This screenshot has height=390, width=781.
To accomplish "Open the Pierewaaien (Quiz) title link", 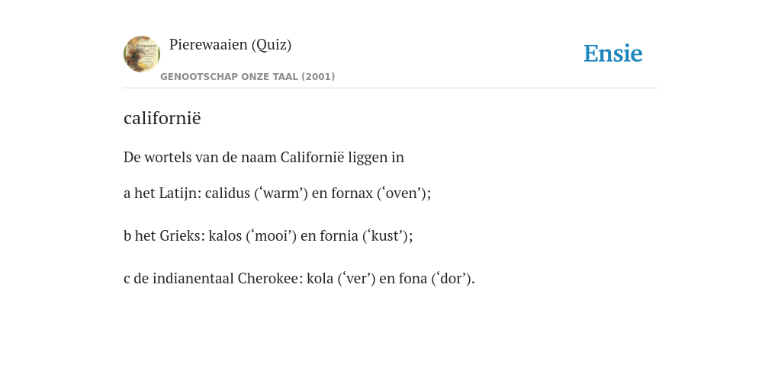I will pos(230,45).
